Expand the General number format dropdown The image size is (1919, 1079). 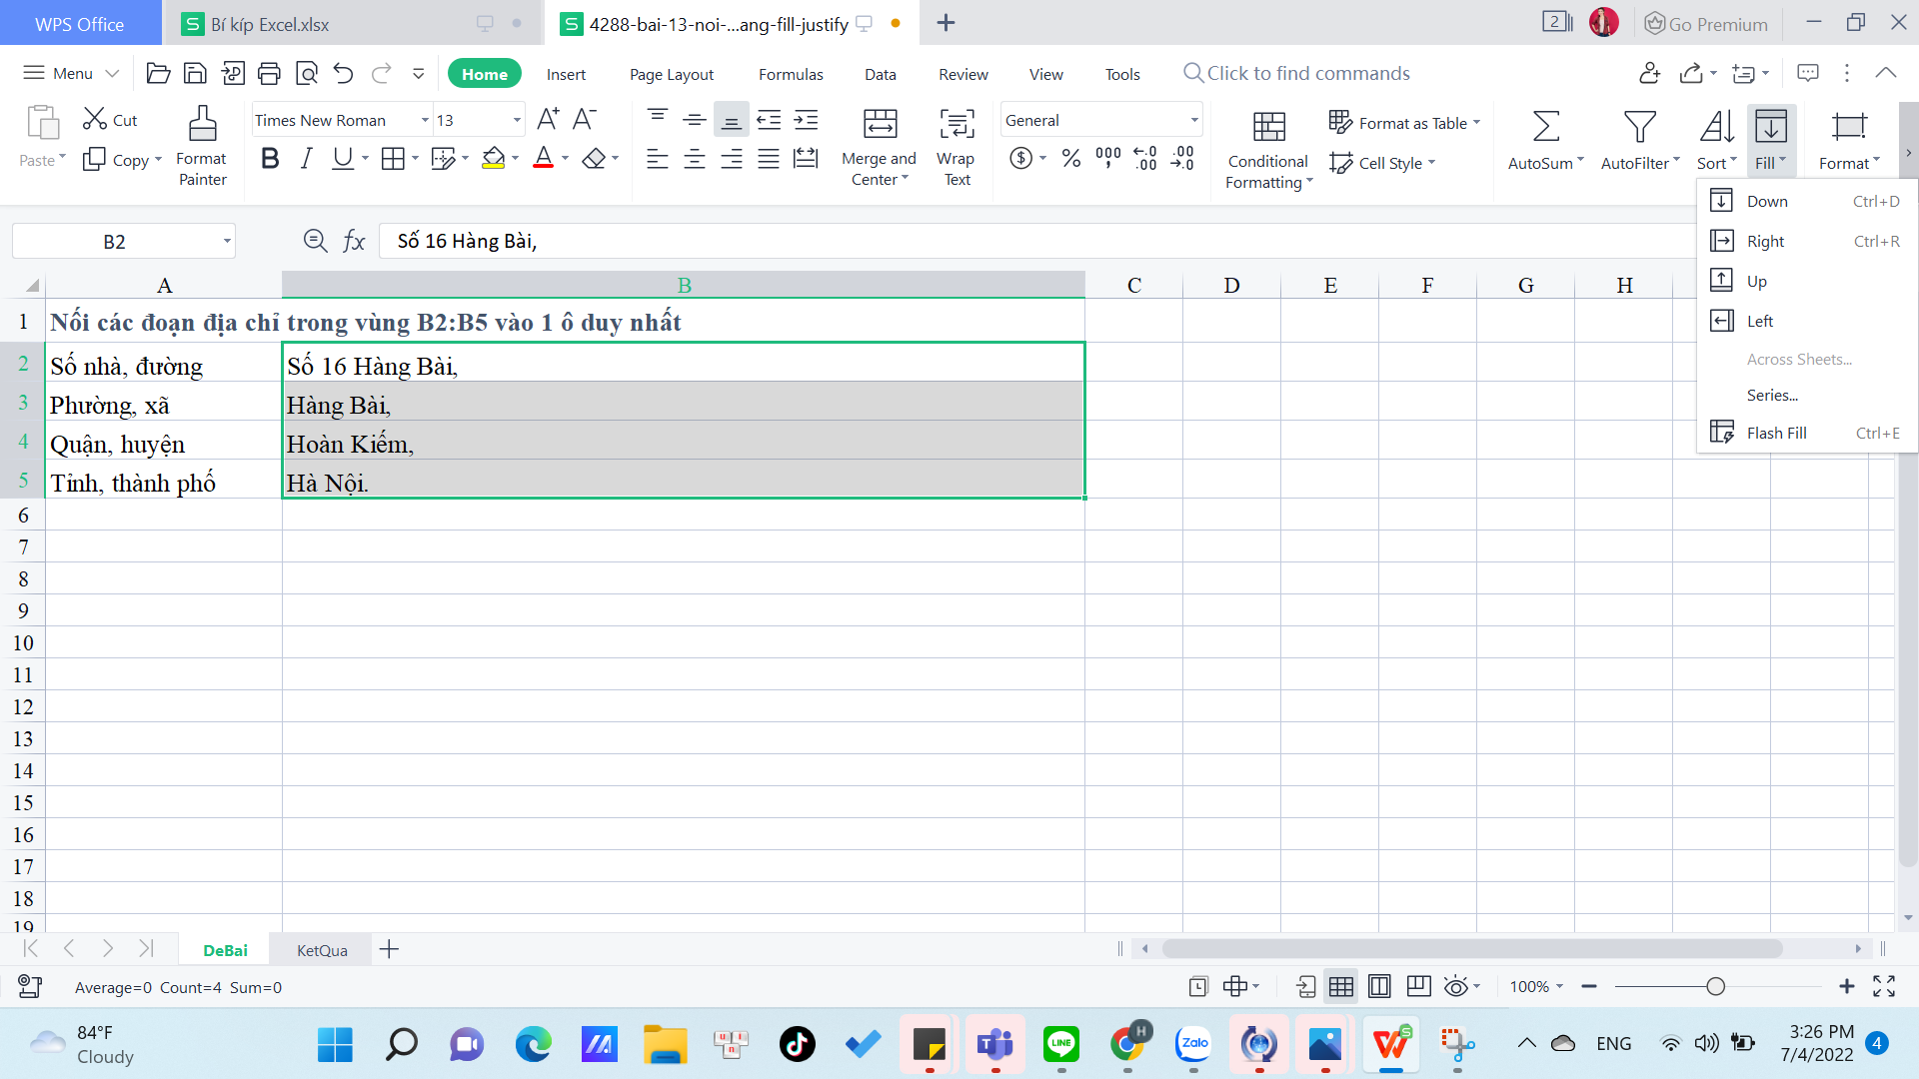[x=1194, y=121]
